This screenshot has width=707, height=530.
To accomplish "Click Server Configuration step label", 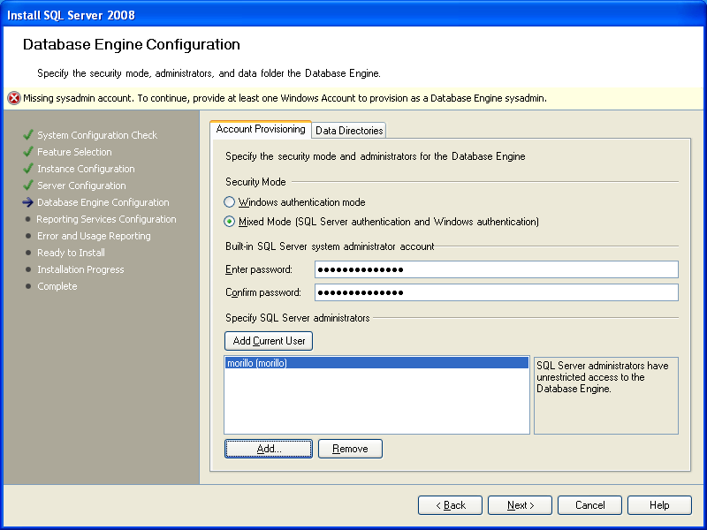I will point(81,185).
